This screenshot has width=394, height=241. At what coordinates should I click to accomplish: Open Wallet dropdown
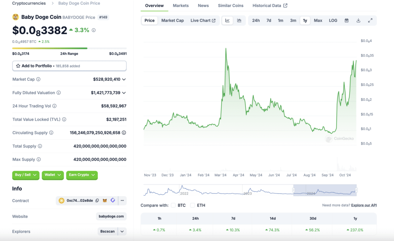(52, 175)
